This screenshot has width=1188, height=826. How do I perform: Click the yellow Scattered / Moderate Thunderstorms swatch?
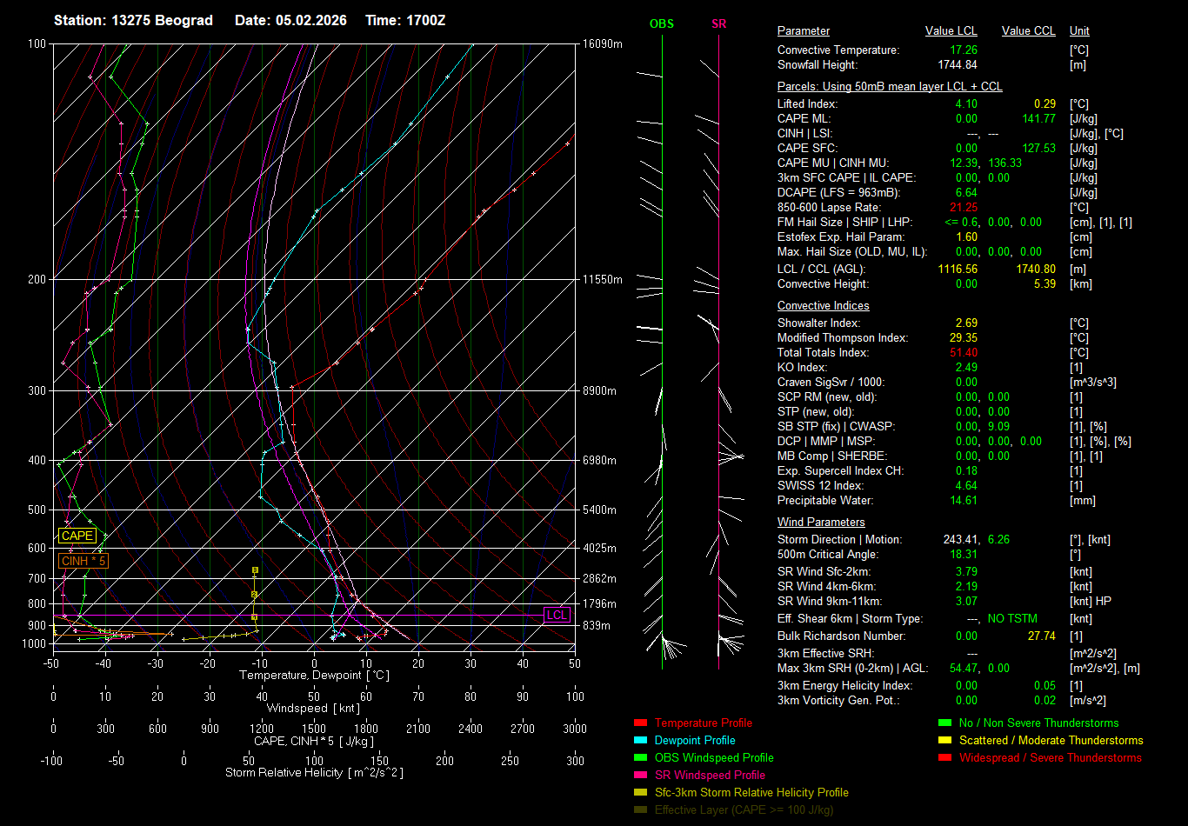pos(945,741)
